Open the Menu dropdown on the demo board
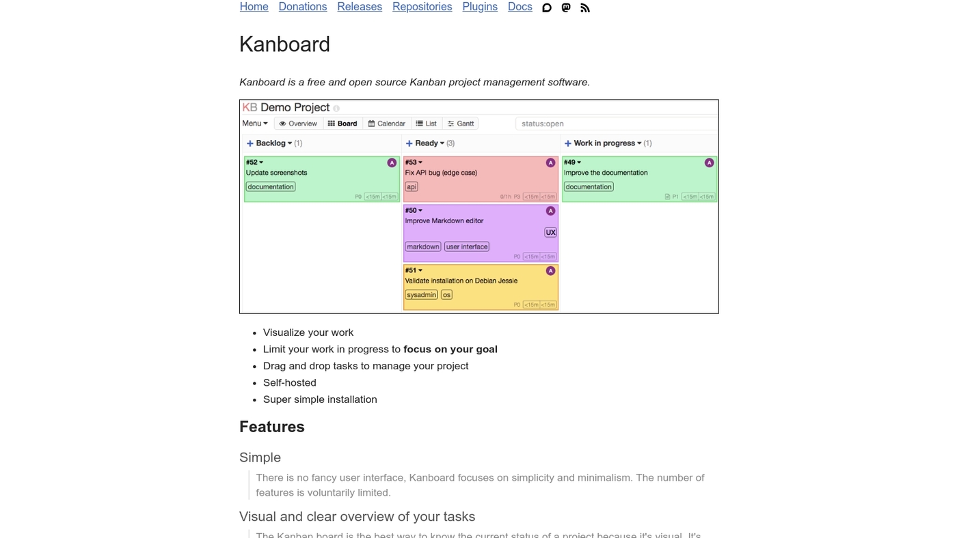Image resolution: width=957 pixels, height=538 pixels. tap(254, 124)
